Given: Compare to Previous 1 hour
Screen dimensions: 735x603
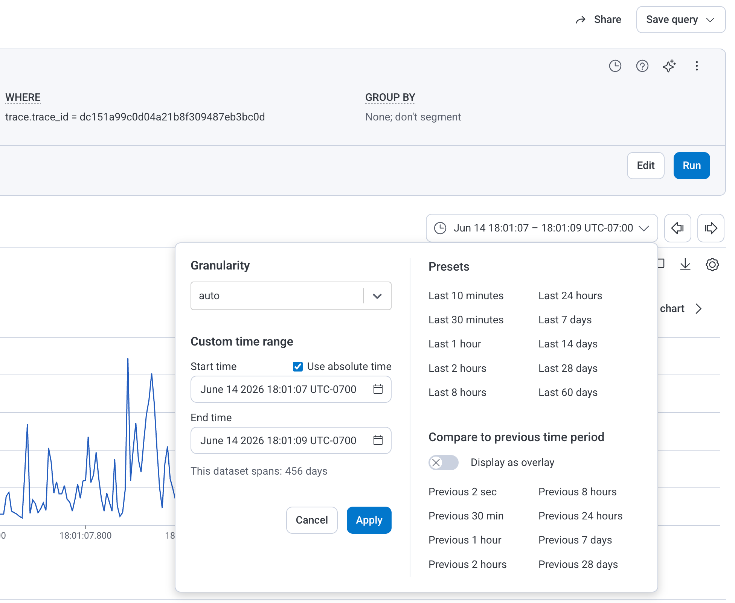Looking at the screenshot, I should [465, 540].
